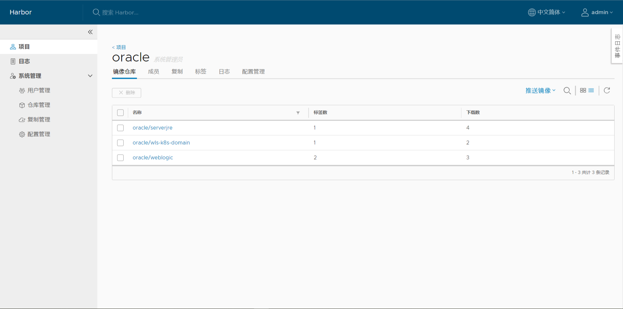Check the oracle/weblogic row checkbox
Screen dimensions: 623x309
120,158
